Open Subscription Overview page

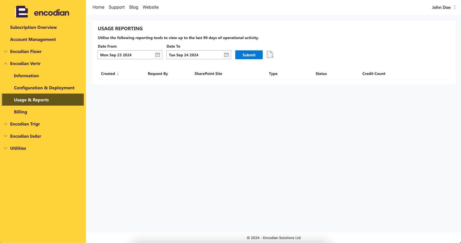[33, 27]
